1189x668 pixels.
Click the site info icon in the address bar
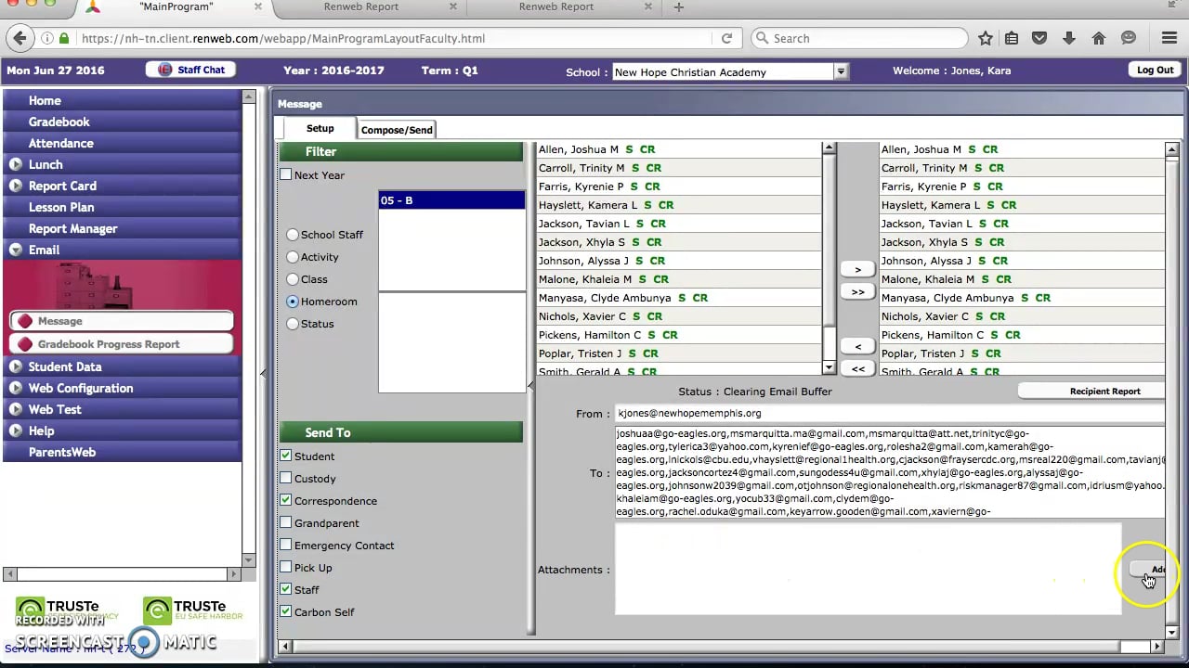coord(47,38)
